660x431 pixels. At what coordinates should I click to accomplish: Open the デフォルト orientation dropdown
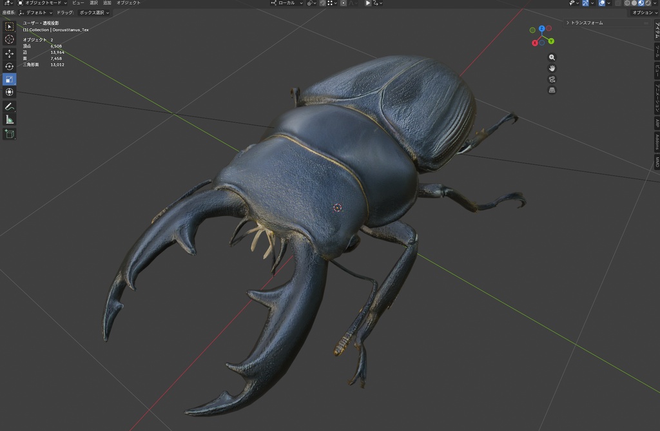click(36, 13)
